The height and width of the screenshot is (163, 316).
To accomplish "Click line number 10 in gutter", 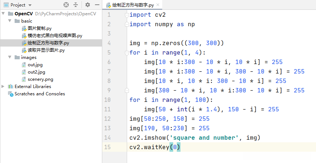I will tap(107, 100).
